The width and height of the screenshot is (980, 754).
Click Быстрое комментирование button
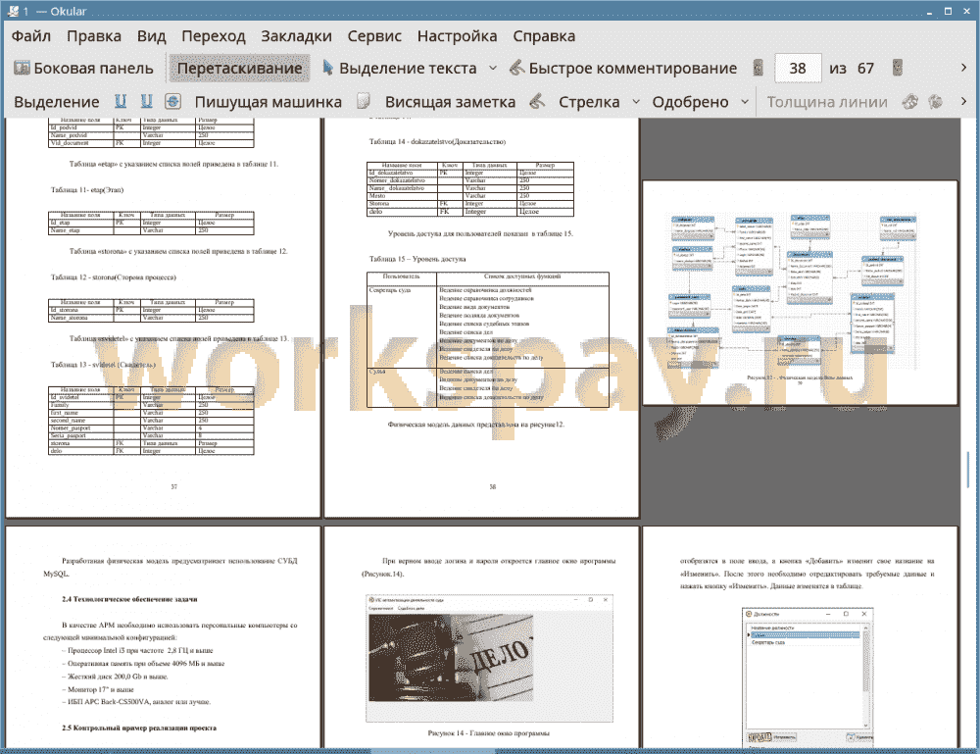click(623, 69)
